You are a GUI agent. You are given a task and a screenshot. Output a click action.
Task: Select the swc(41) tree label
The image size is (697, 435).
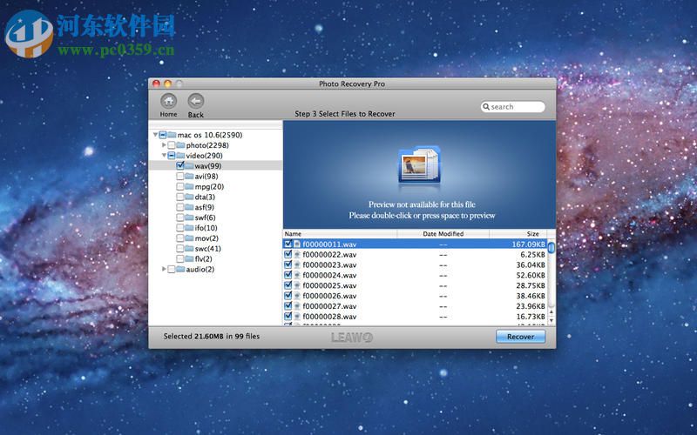click(x=207, y=249)
